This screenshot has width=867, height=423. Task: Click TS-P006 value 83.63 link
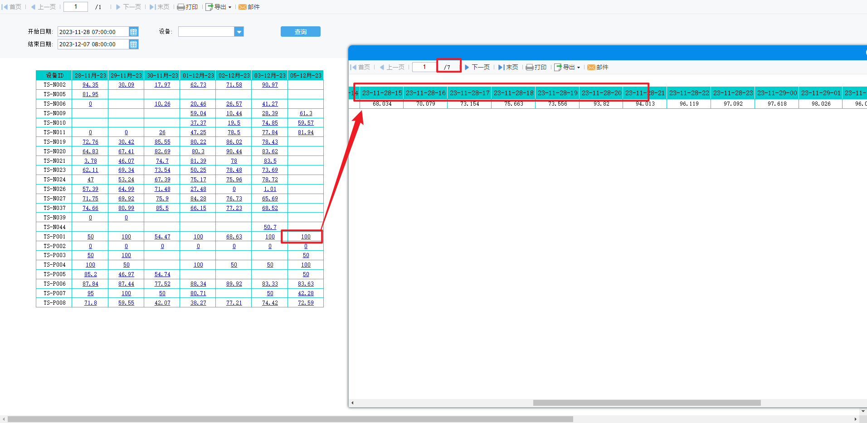pyautogui.click(x=306, y=284)
